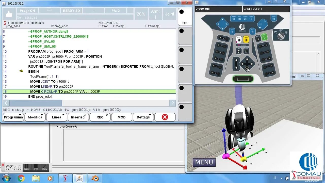Open Chrome from the taskbar

coord(21,178)
